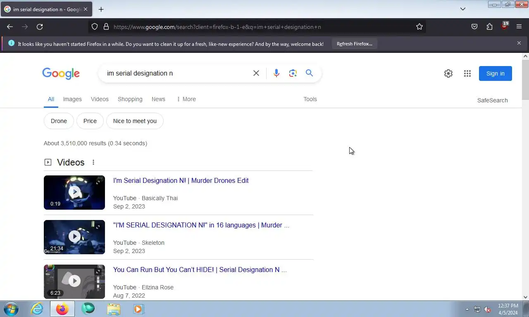Switch to the Images tab
Image resolution: width=529 pixels, height=317 pixels.
[72, 99]
